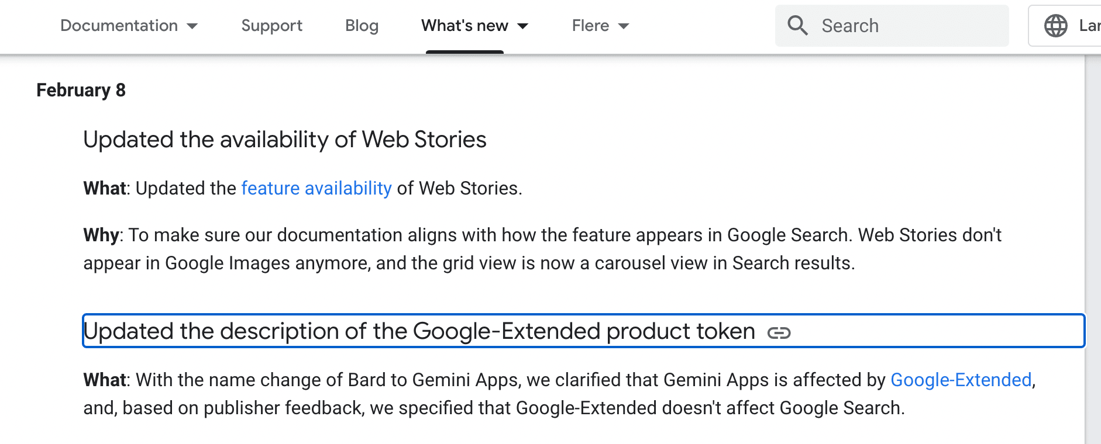Click the Lan language label
1101x444 pixels.
click(1089, 26)
